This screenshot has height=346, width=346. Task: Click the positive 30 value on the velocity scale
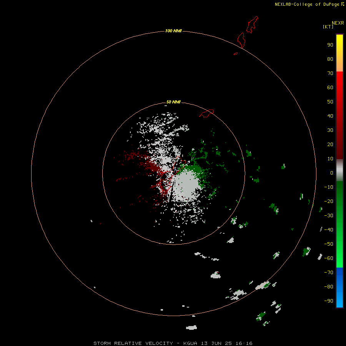(x=330, y=130)
